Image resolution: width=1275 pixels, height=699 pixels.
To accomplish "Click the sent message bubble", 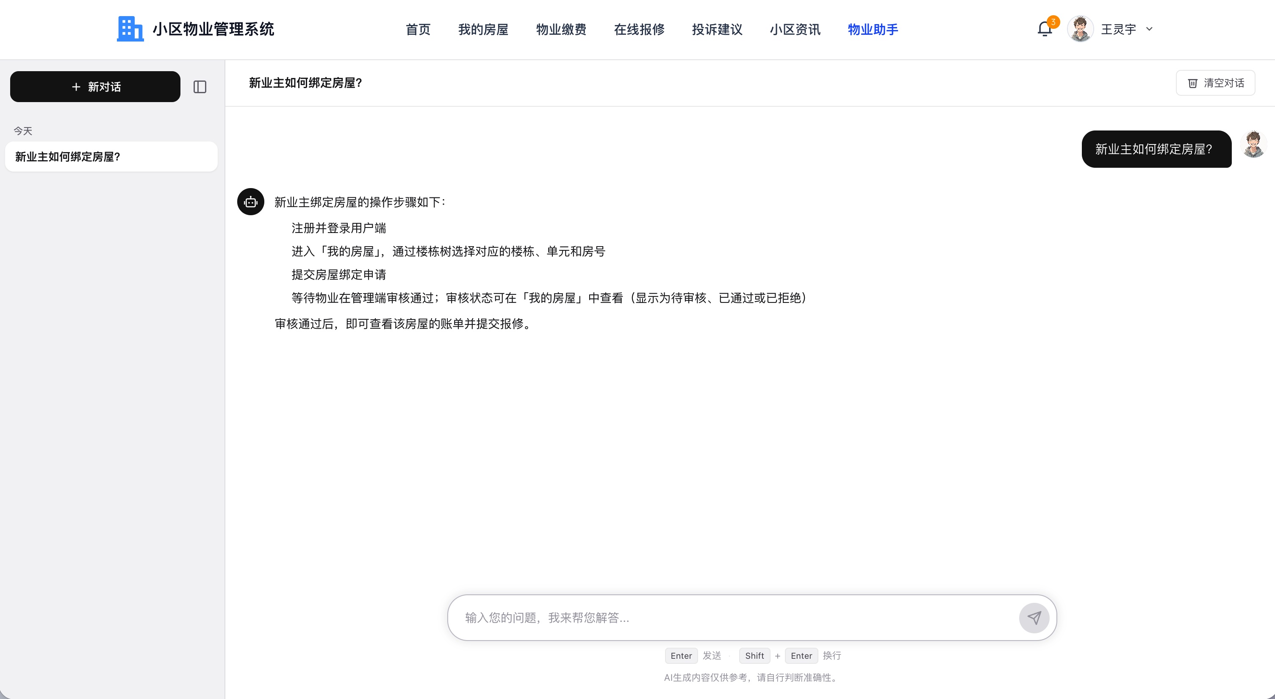I will click(1156, 149).
